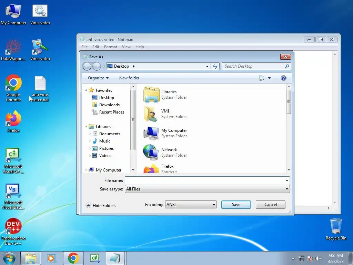353x265 pixels.
Task: Open the Windows Start menu orb
Action: (x=9, y=258)
